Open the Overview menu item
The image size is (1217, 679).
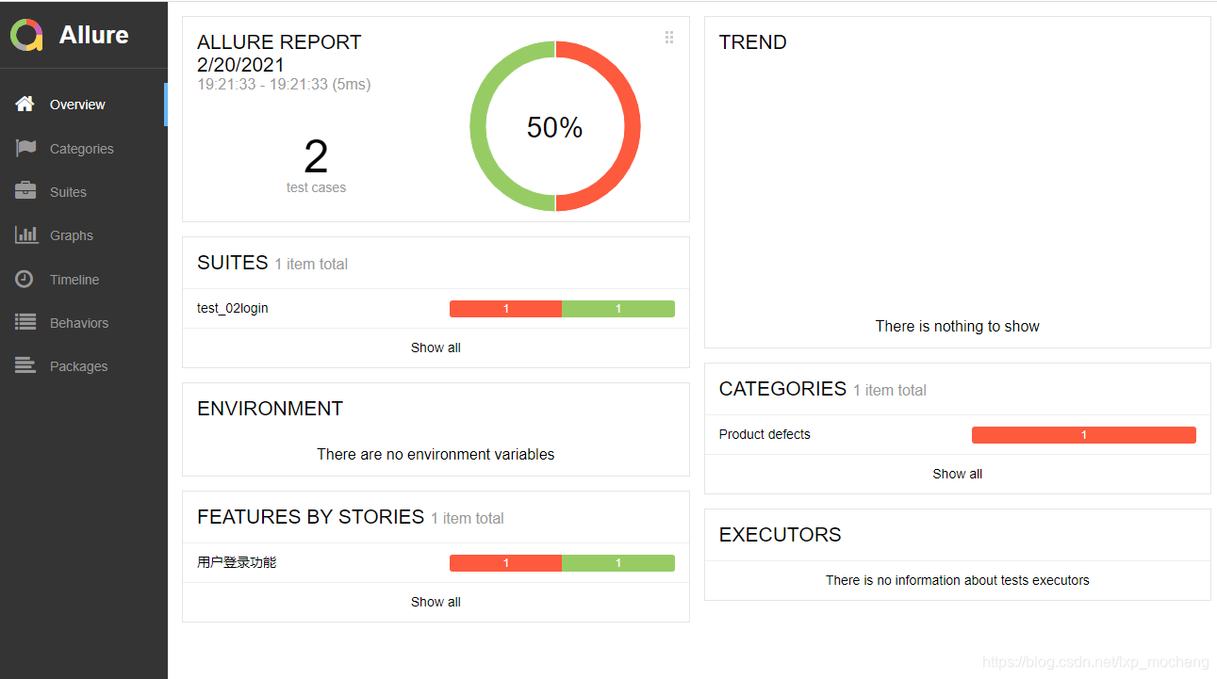83,105
